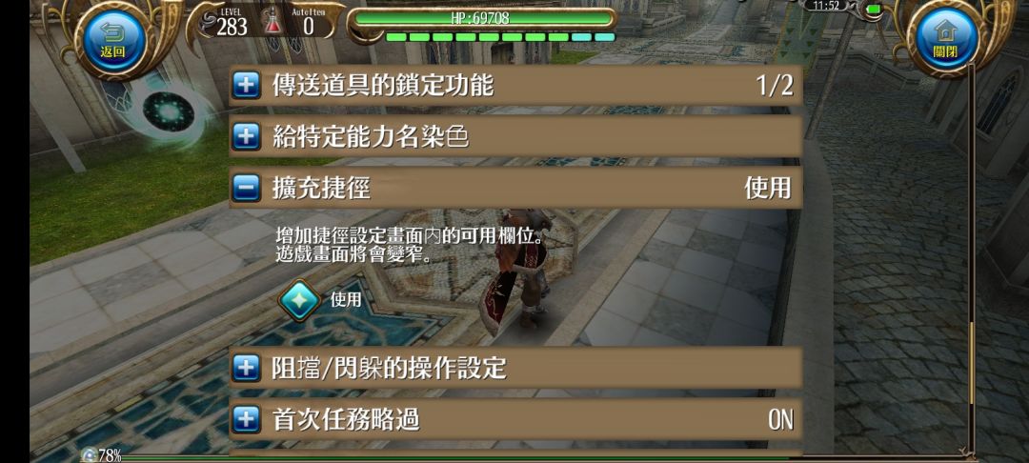Screen dimensions: 1029x463
Task: Click the HP:69708 health bar
Action: pos(481,18)
